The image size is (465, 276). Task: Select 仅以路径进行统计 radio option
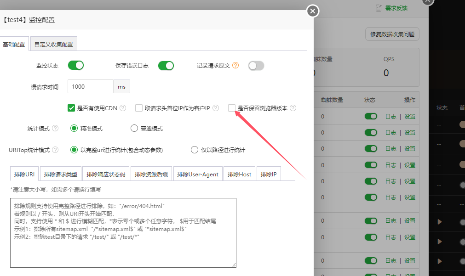coord(195,150)
